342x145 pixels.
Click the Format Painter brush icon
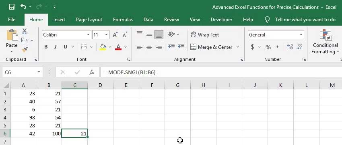pos(25,50)
